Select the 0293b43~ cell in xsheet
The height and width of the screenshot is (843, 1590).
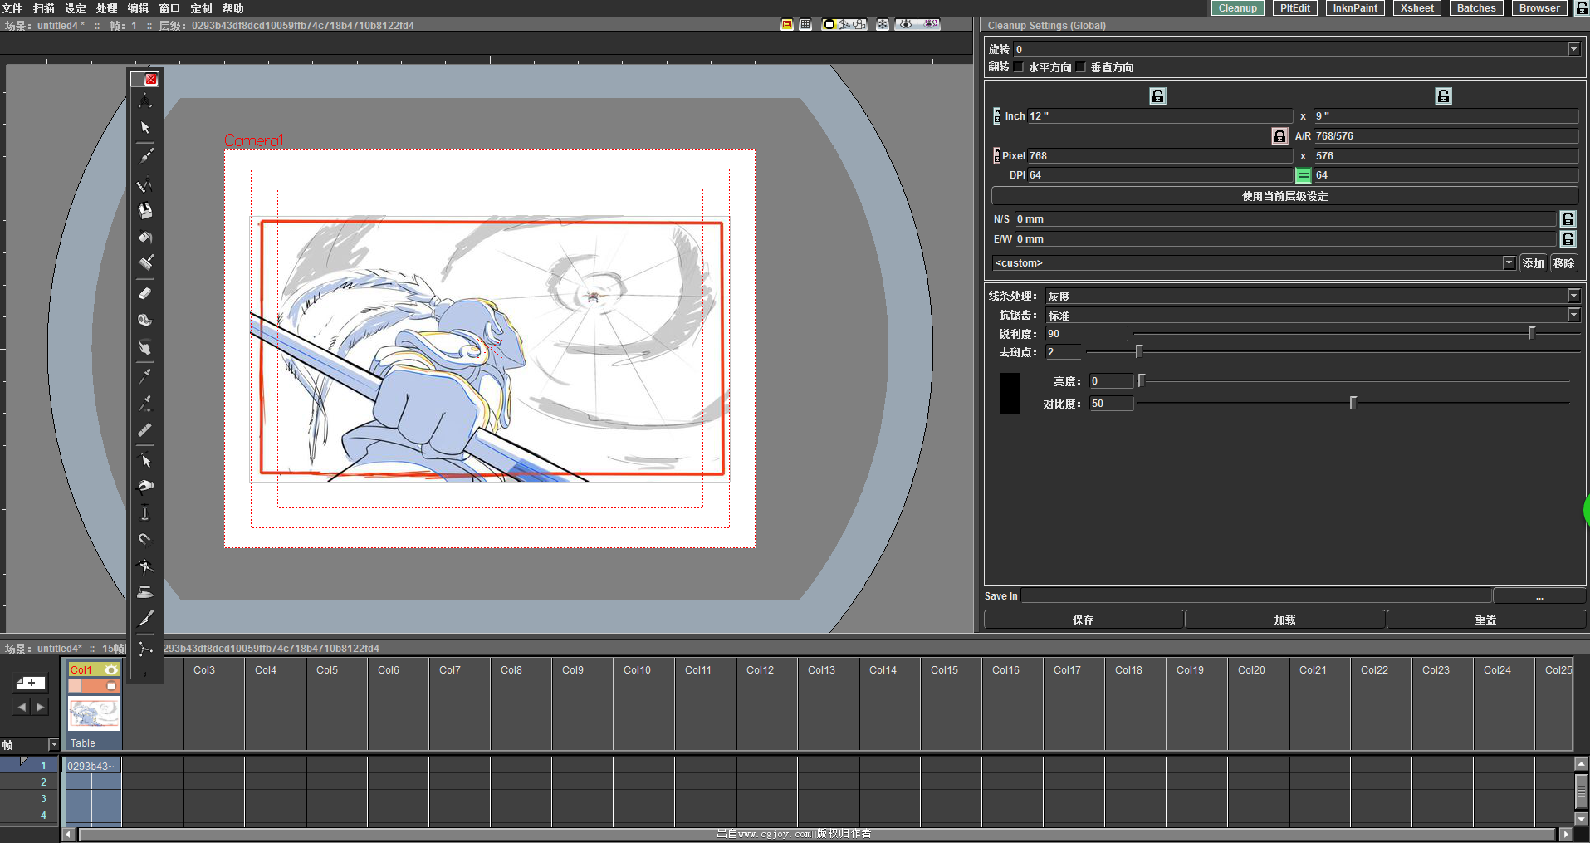tap(91, 766)
